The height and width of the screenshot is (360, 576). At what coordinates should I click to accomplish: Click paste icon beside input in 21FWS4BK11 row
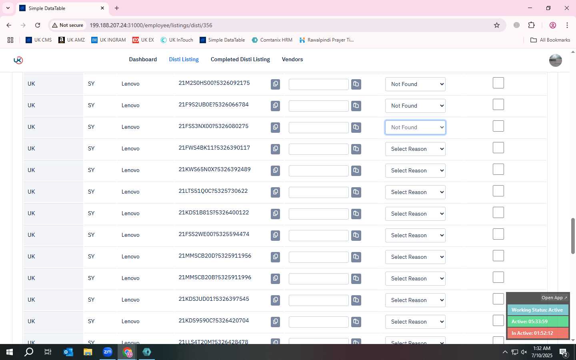356,149
